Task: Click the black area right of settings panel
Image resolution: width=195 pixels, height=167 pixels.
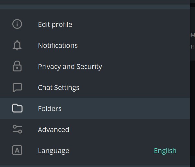Action: pos(192,108)
